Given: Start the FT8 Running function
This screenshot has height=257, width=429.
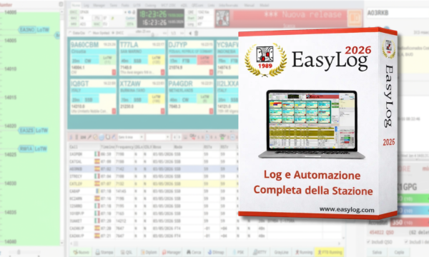Looking at the screenshot, I should [330, 252].
